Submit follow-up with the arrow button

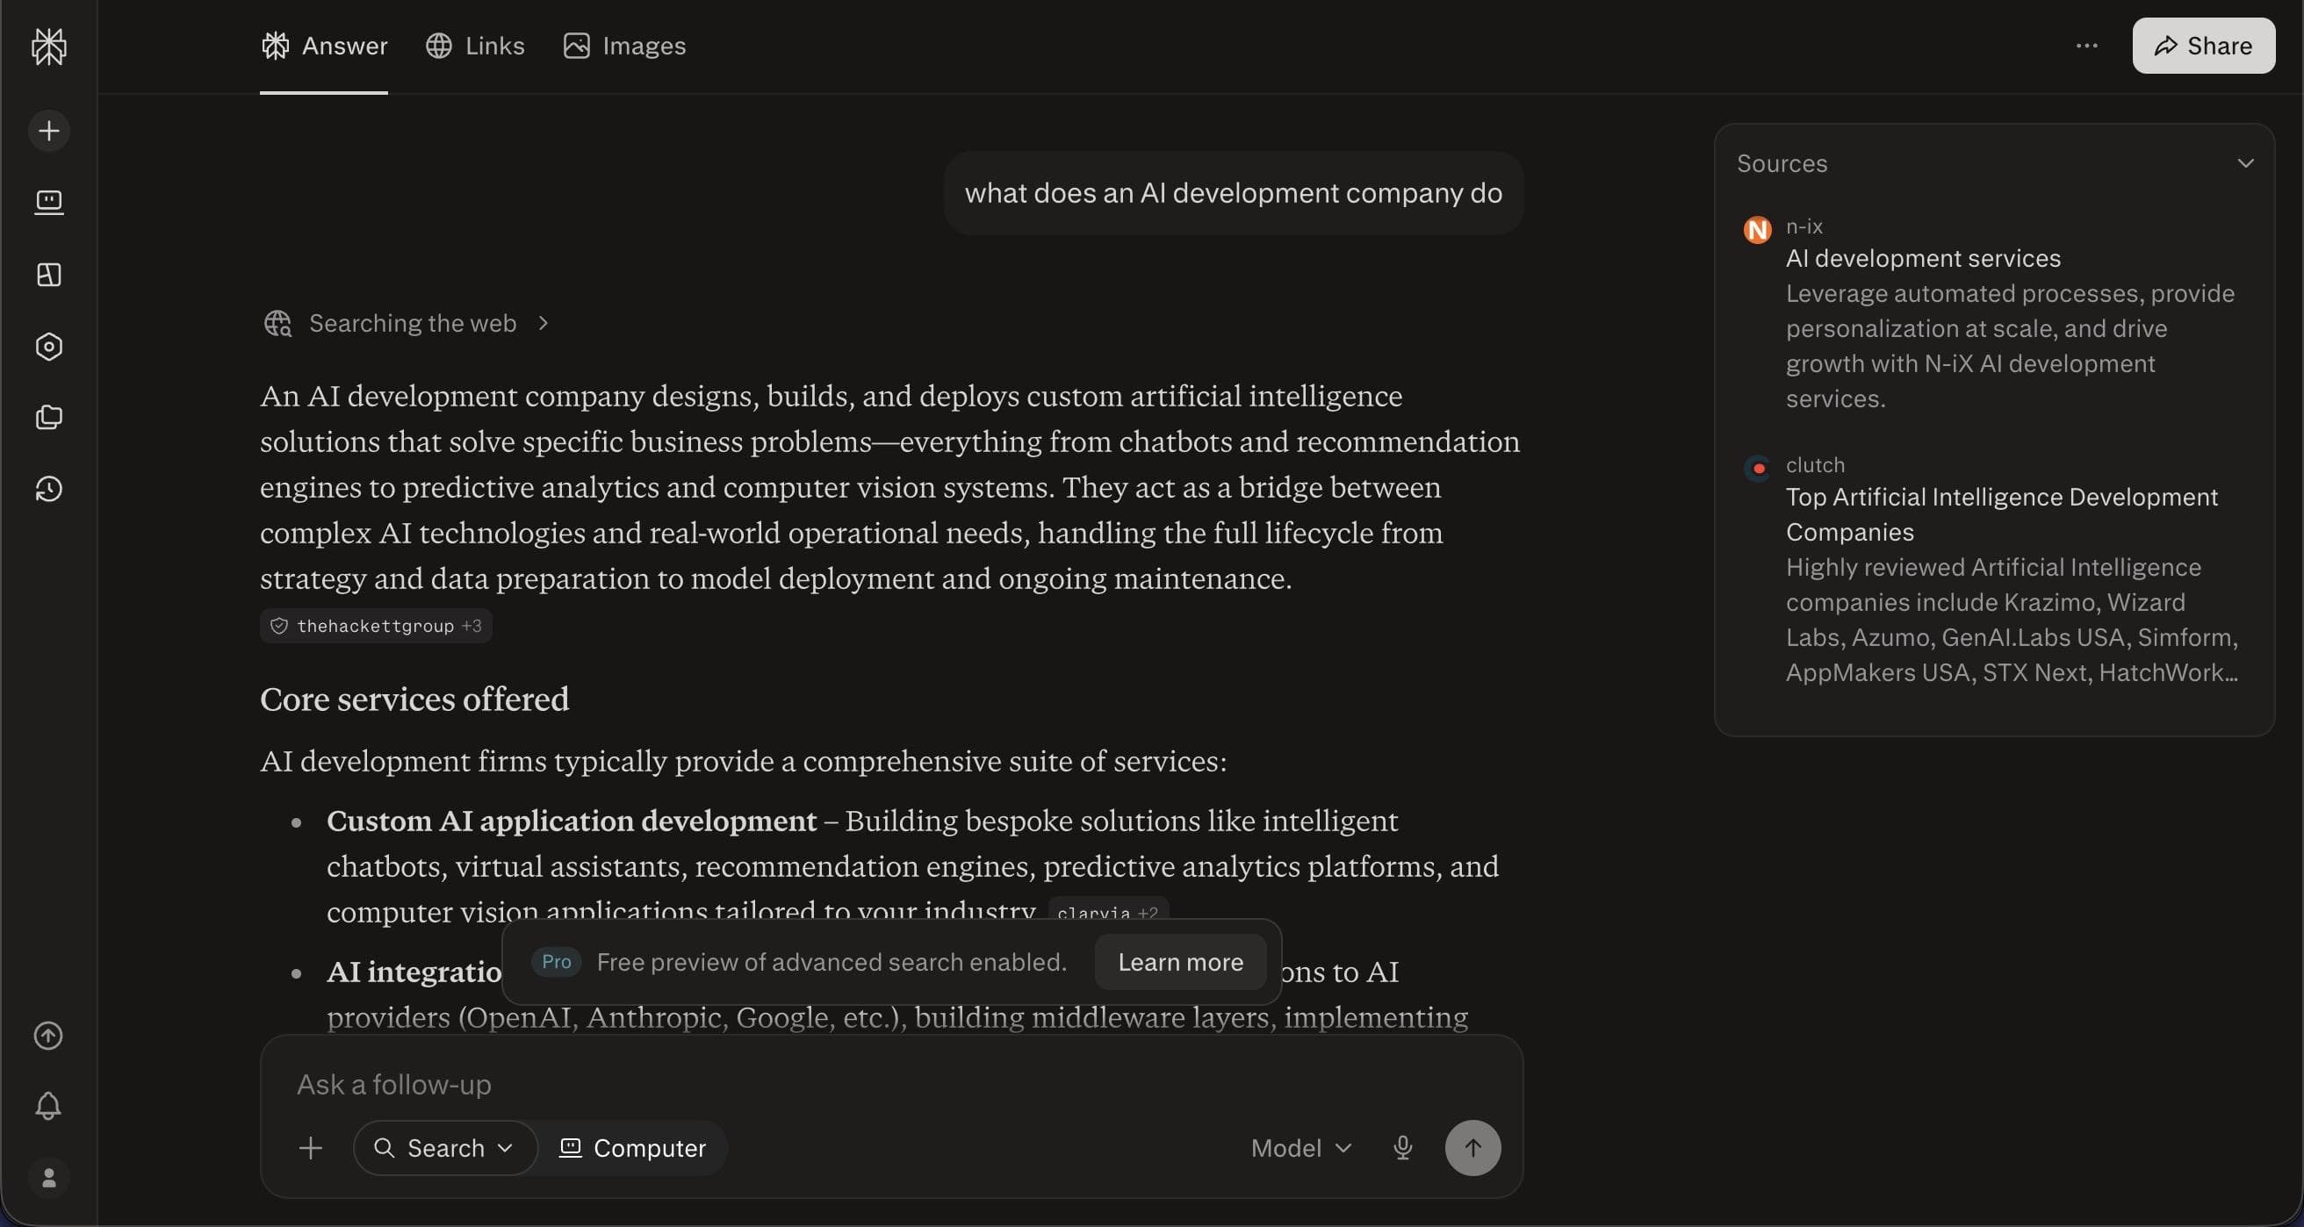pos(1472,1147)
